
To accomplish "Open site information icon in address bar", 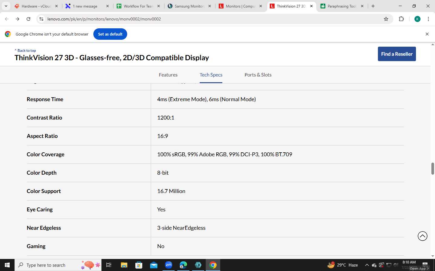I will (41, 19).
